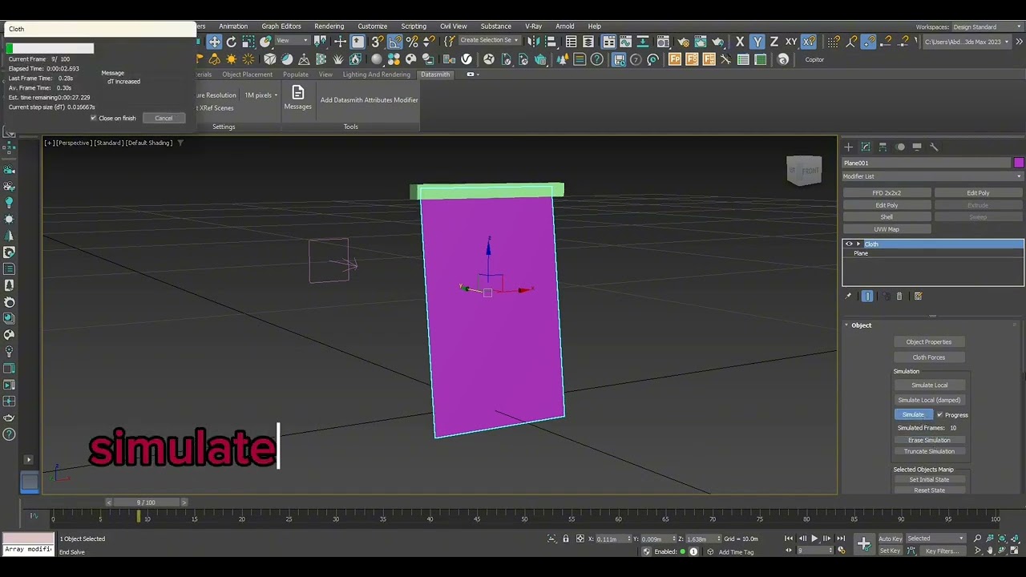
Task: Click the Cloth Forces button
Action: point(929,357)
